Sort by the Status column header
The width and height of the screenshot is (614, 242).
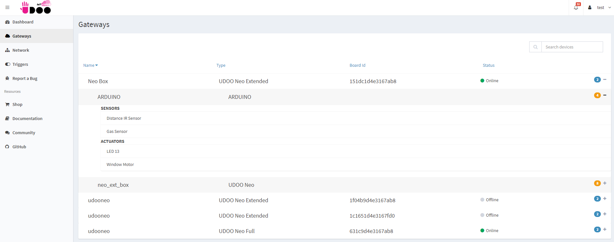pos(488,65)
